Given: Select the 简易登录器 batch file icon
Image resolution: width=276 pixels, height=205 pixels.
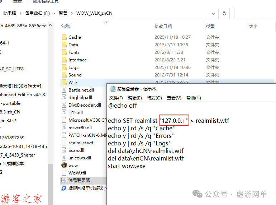Looking at the screenshot, I should click(64, 180).
